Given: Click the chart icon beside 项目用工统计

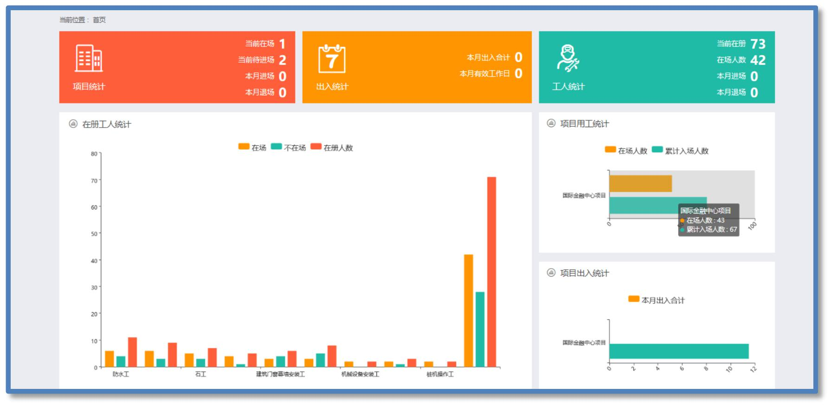Looking at the screenshot, I should coord(551,123).
